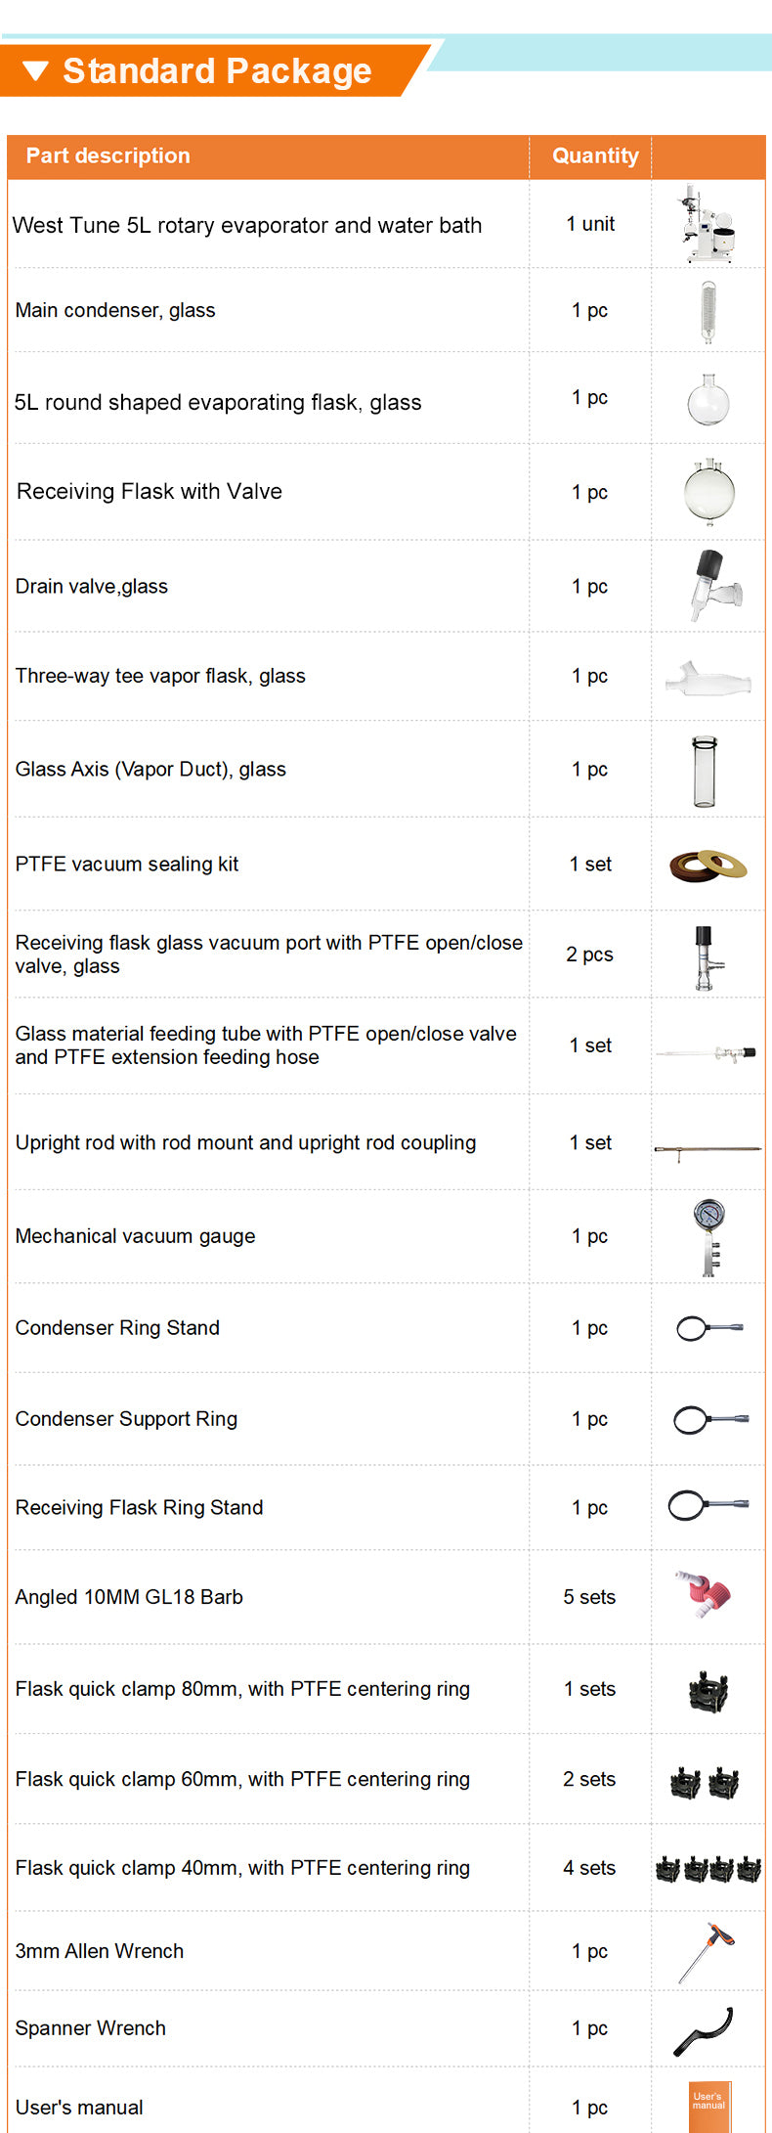The width and height of the screenshot is (772, 2133).
Task: Select the 5L round evaporating flask picture
Action: [708, 399]
